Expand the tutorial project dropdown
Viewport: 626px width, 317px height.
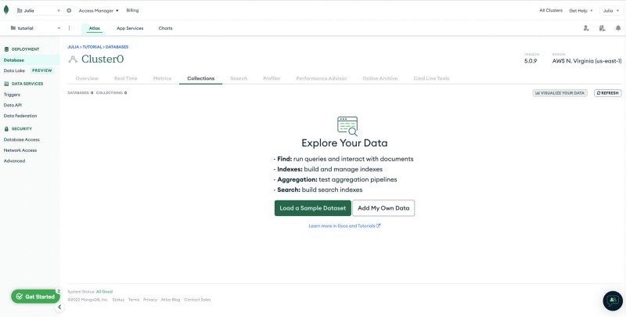pos(36,28)
